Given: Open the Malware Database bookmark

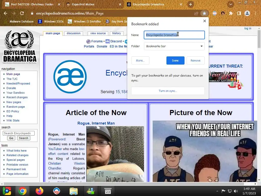Looking at the screenshot, I should (21, 21).
